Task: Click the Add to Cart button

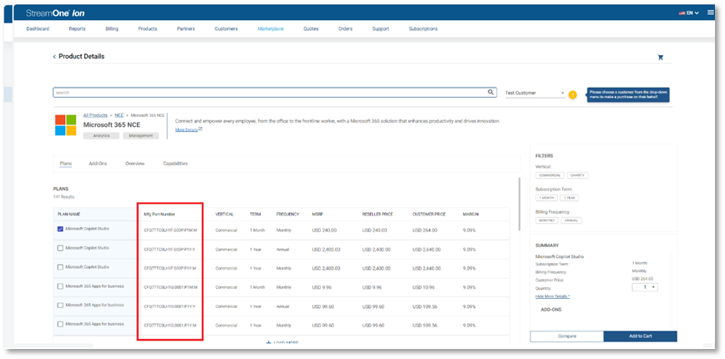Action: (641, 336)
